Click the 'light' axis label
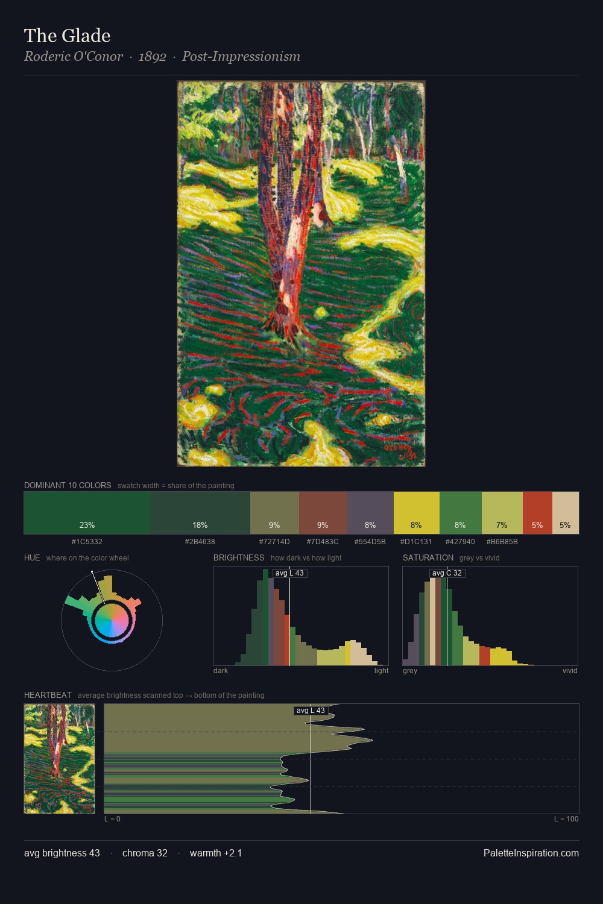This screenshot has height=904, width=603. 382,671
